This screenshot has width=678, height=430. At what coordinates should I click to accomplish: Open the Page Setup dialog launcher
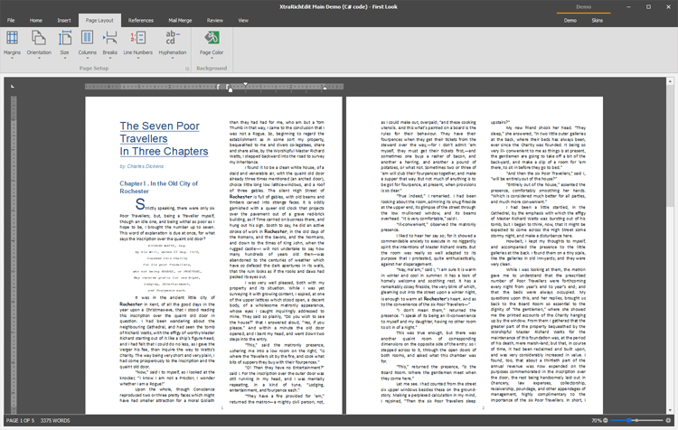click(187, 69)
